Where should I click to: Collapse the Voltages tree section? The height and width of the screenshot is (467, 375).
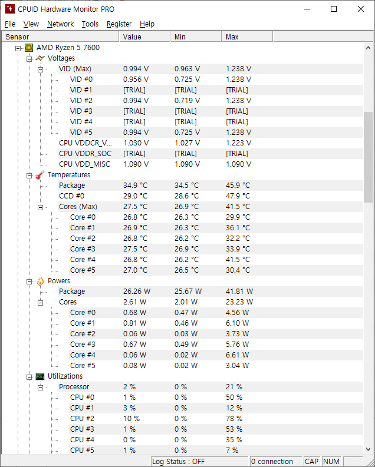click(x=29, y=58)
